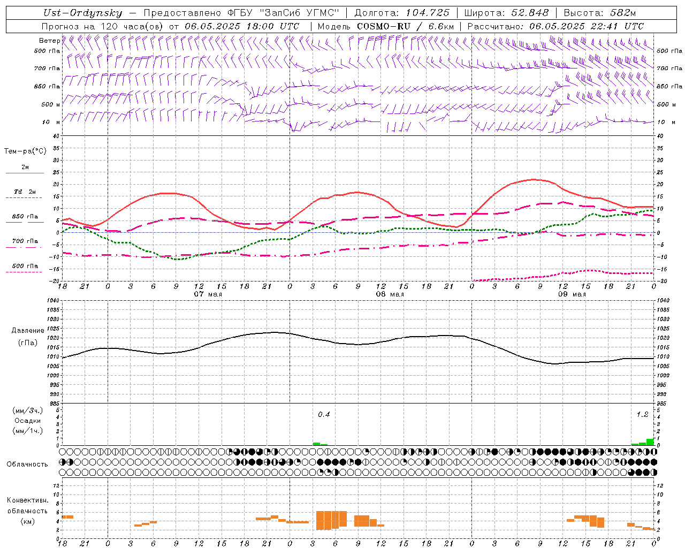The height and width of the screenshot is (548, 685).
Task: Click the station name Ust-Ordynsky in header
Action: 82,13
